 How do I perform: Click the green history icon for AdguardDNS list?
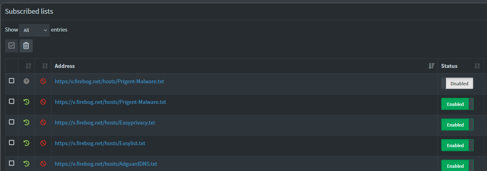pyautogui.click(x=26, y=164)
